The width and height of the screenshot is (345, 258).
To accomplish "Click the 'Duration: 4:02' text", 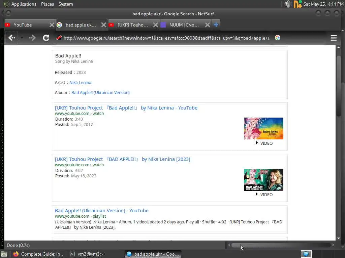I will tap(69, 170).
